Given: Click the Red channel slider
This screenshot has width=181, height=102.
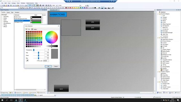Looking at the screenshot, I should pos(38,53).
